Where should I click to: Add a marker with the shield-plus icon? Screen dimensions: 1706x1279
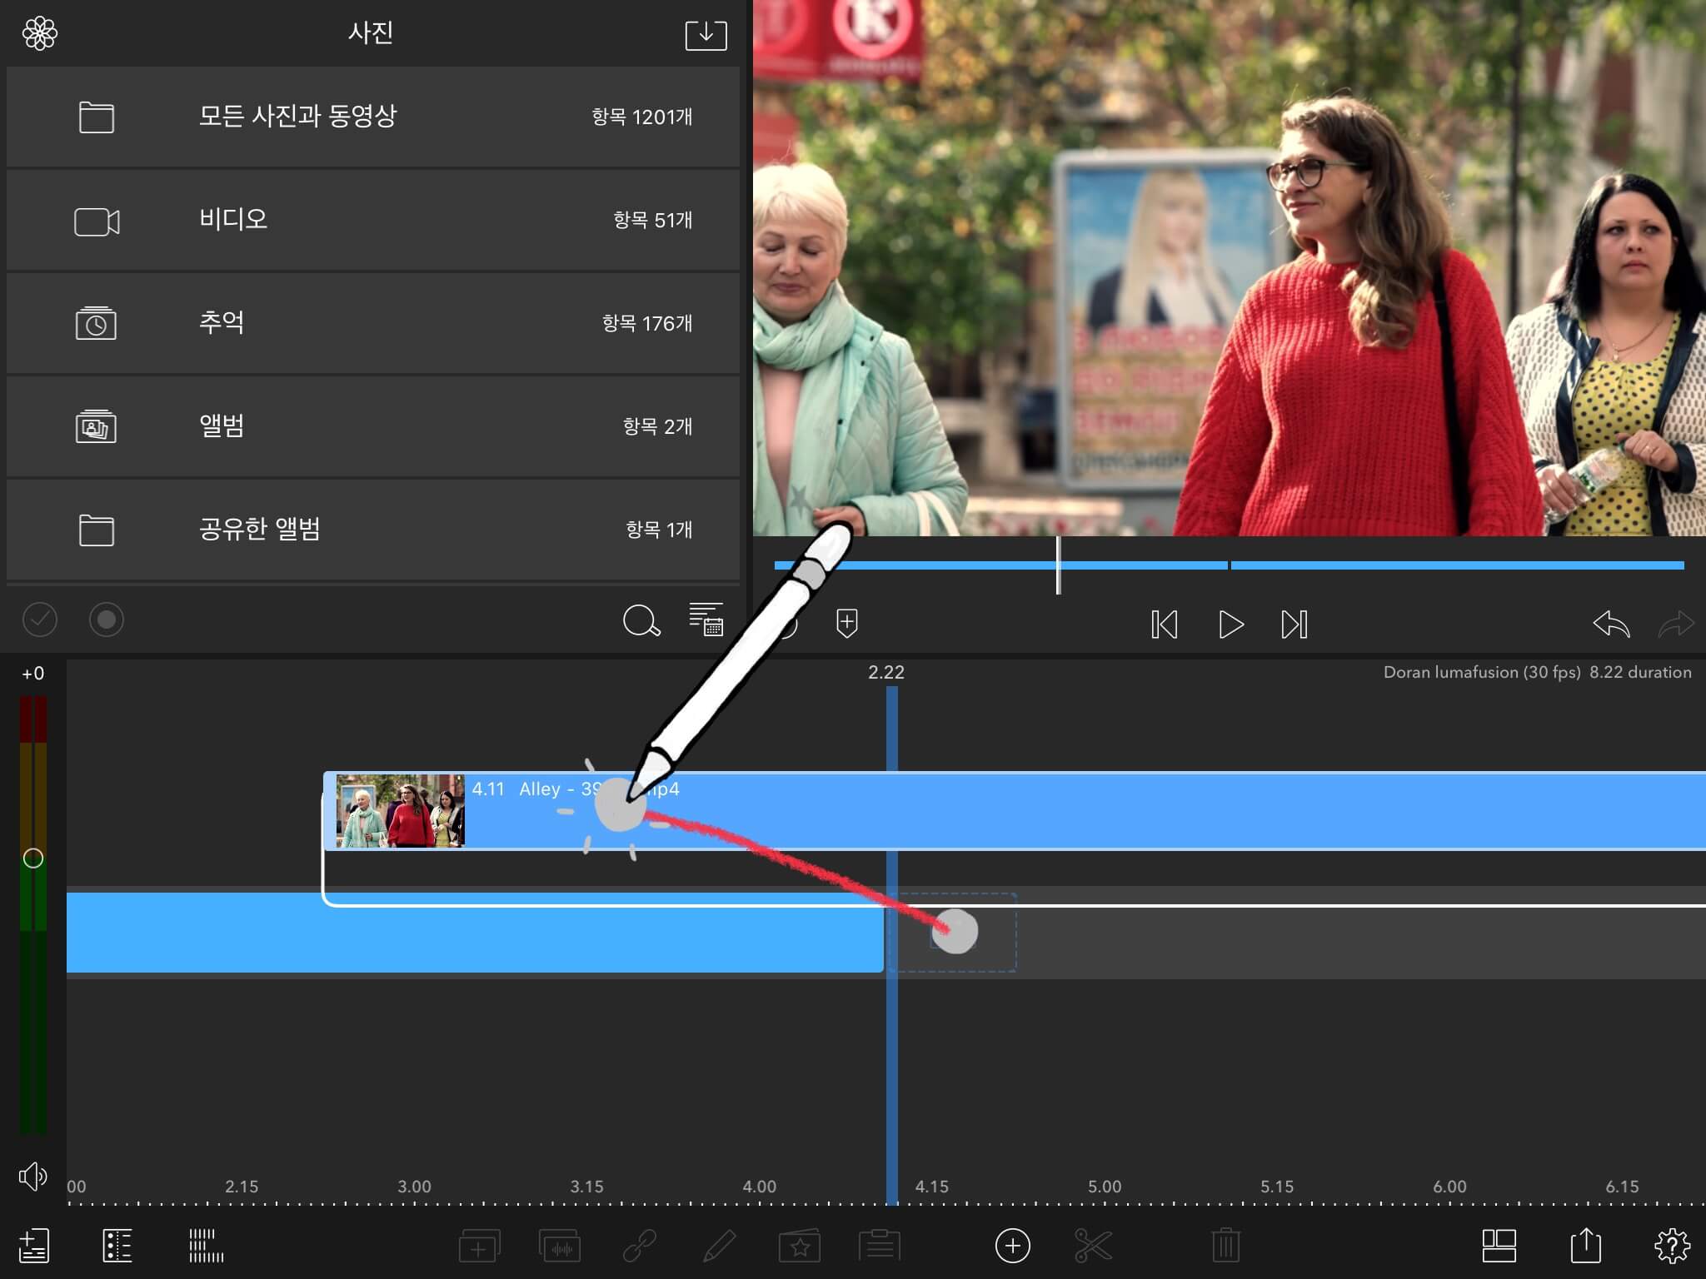846,623
